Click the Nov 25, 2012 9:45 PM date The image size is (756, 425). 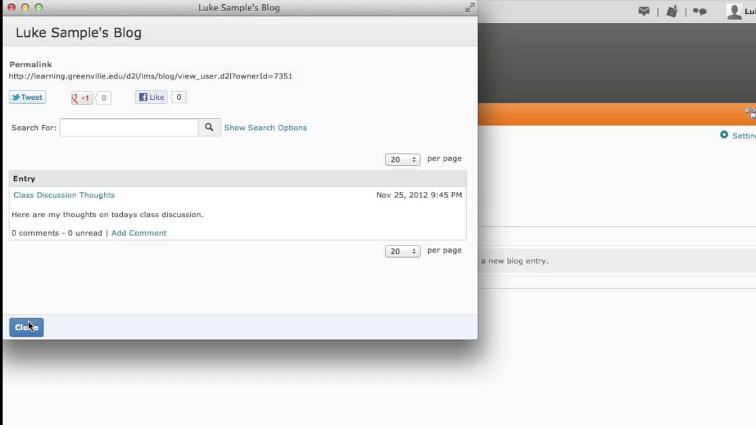tap(419, 195)
